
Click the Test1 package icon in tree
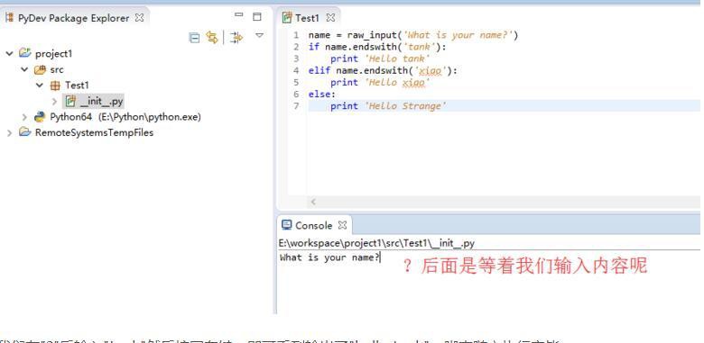pyautogui.click(x=55, y=86)
